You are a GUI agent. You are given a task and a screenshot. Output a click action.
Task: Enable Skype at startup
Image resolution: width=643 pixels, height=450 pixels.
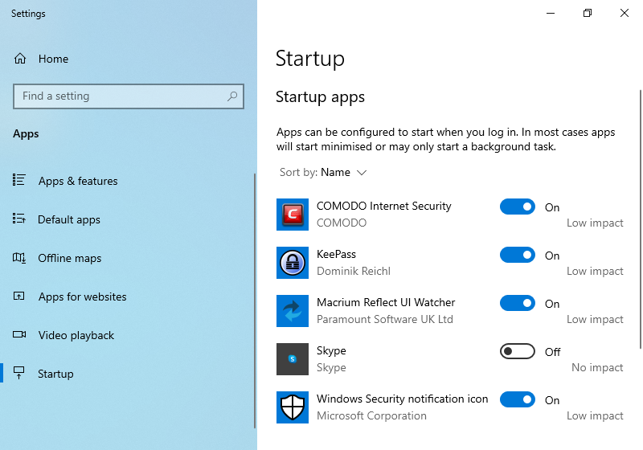point(517,351)
